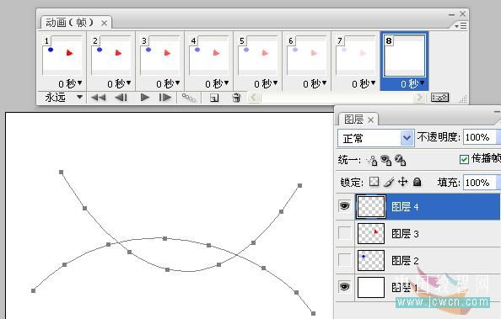Open frame 4 delay dropdown 0秒
The image size is (501, 319).
217,84
